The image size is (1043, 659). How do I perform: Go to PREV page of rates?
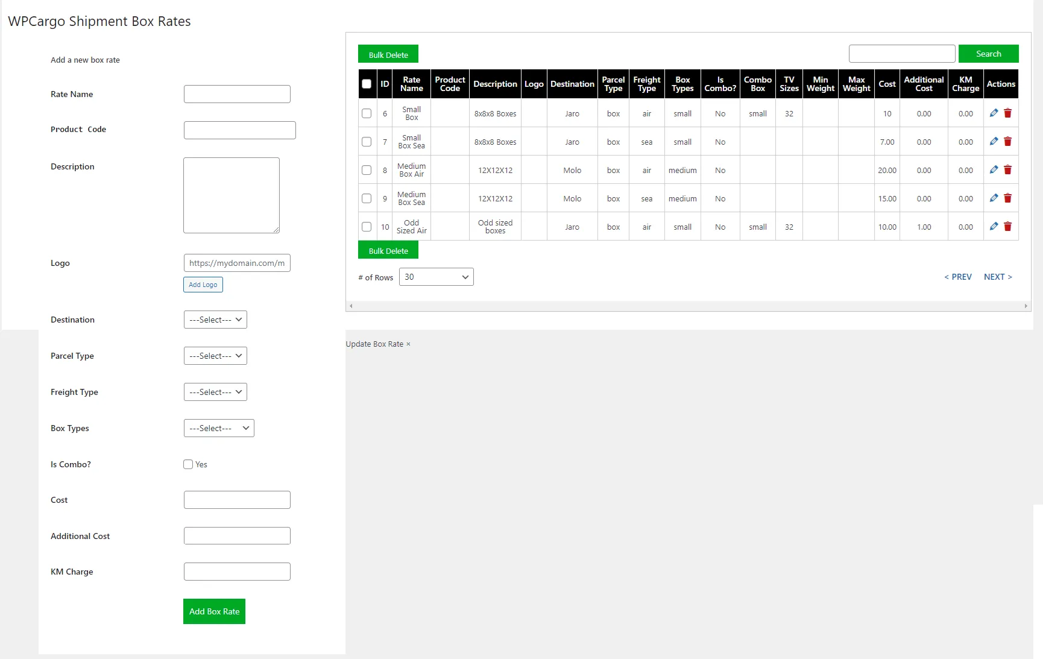pyautogui.click(x=957, y=277)
